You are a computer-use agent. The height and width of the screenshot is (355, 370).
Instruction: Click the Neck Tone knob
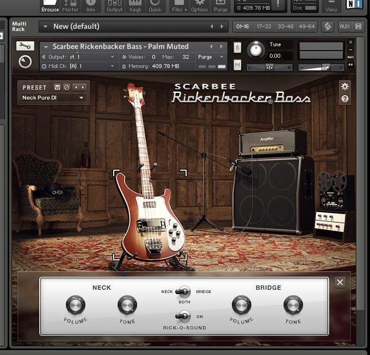(x=127, y=305)
